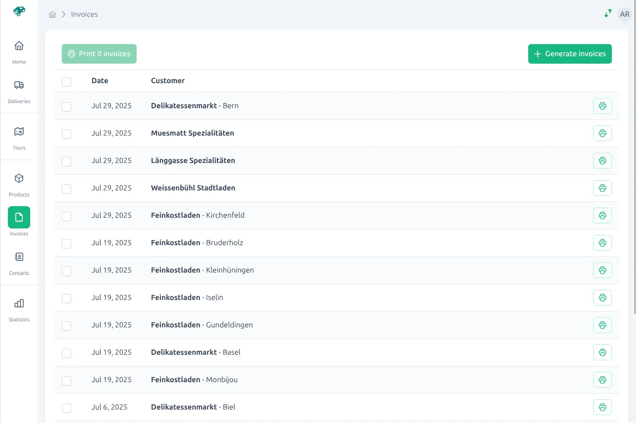Image resolution: width=636 pixels, height=423 pixels.
Task: Click the Generate invoices button
Action: pos(570,53)
